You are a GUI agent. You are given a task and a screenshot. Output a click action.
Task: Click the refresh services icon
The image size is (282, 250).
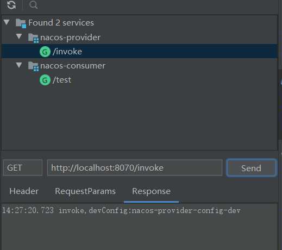point(11,5)
